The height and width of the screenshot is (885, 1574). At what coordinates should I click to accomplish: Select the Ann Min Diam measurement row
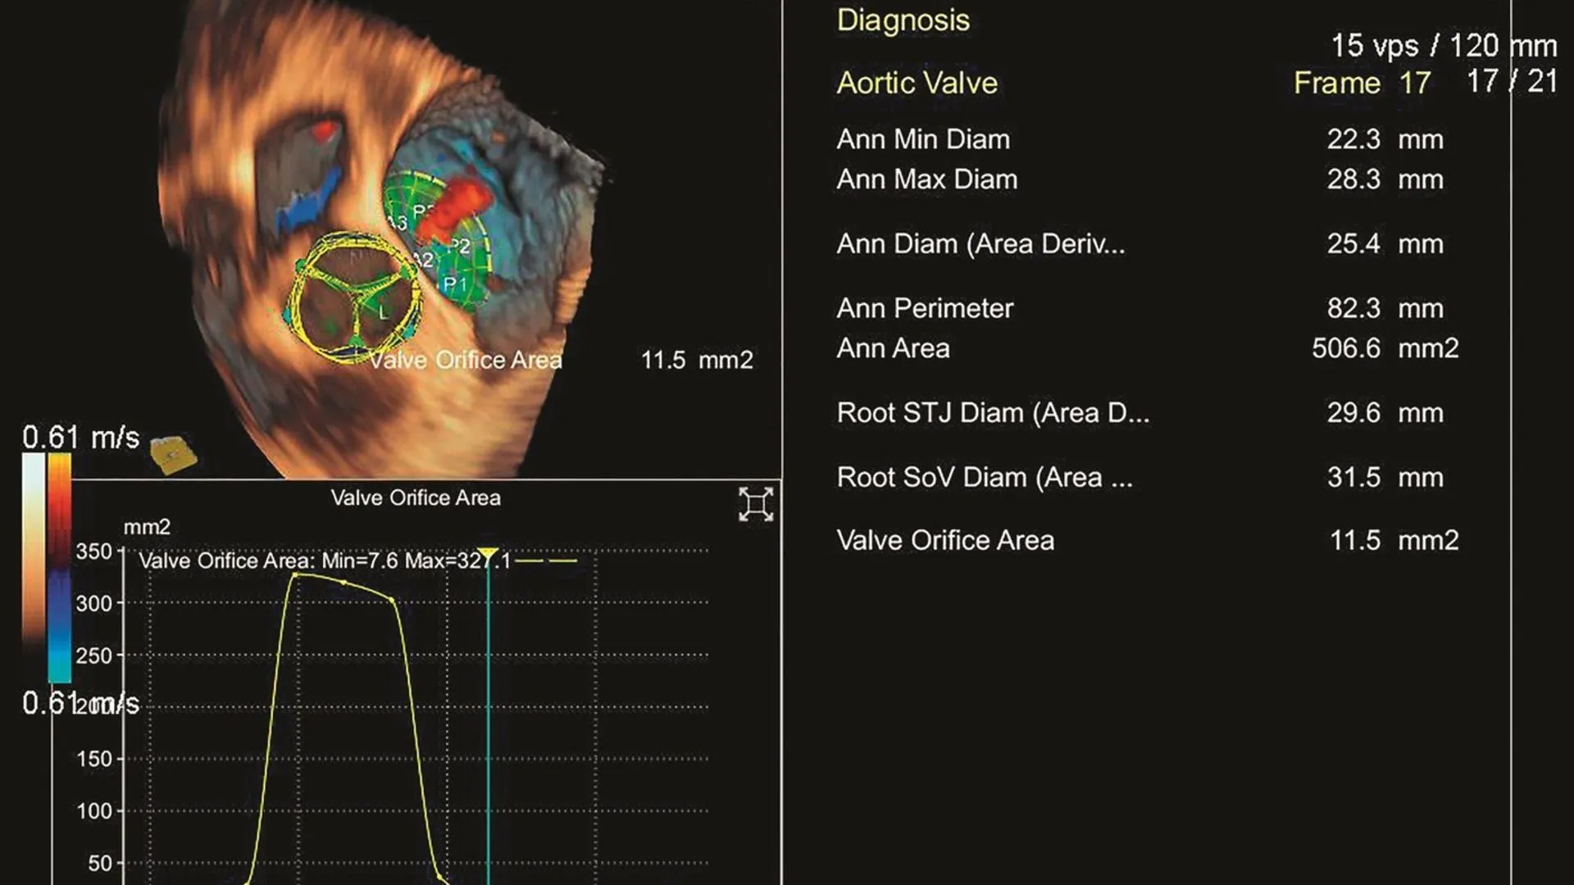[x=923, y=139]
